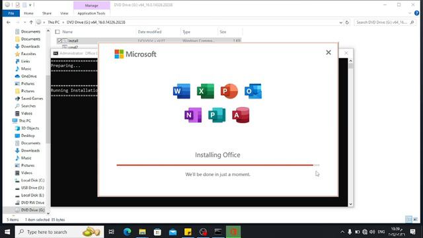Switch to the Office installer taskbar button
This screenshot has width=423, height=238.
click(233, 232)
